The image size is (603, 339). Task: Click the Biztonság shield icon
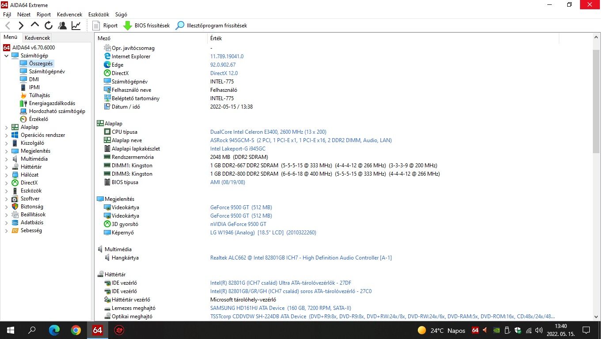[x=15, y=207]
